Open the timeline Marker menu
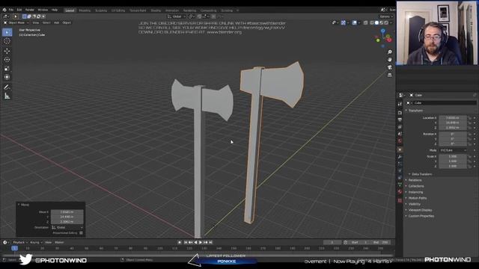 [x=59, y=242]
